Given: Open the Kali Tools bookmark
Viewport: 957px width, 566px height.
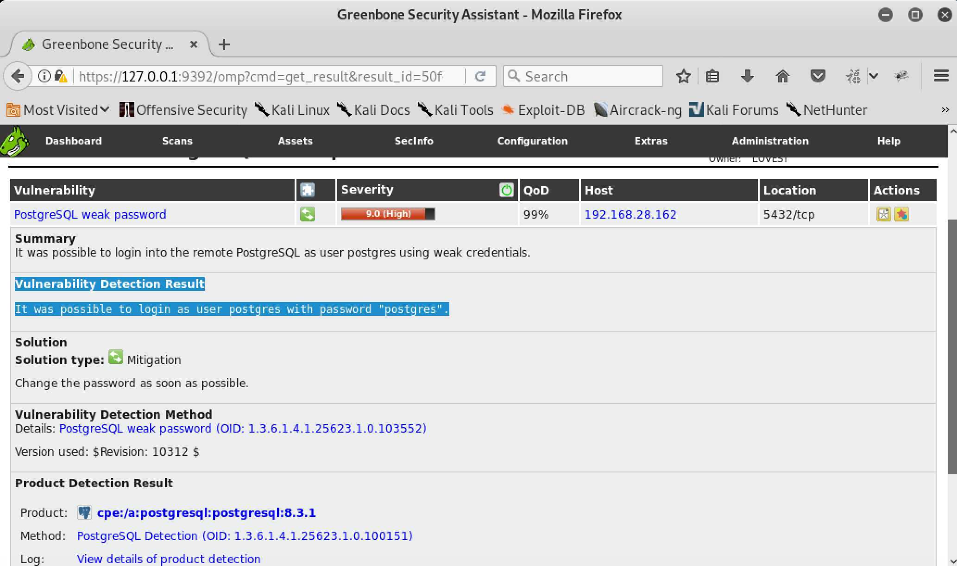Looking at the screenshot, I should (455, 110).
